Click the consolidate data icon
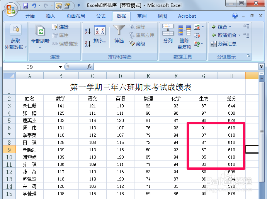This screenshot has width=267, height=199. click(x=197, y=35)
